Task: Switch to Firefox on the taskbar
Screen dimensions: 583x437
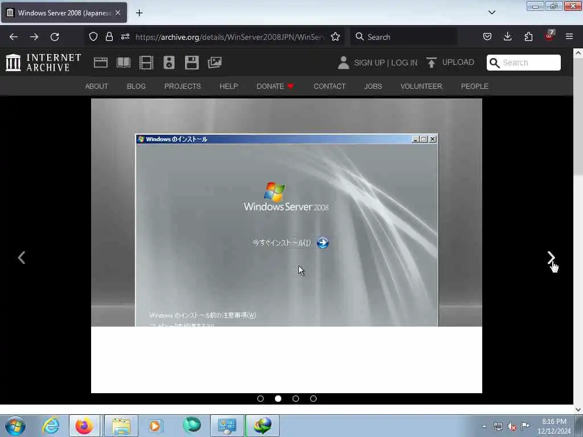Action: click(84, 426)
